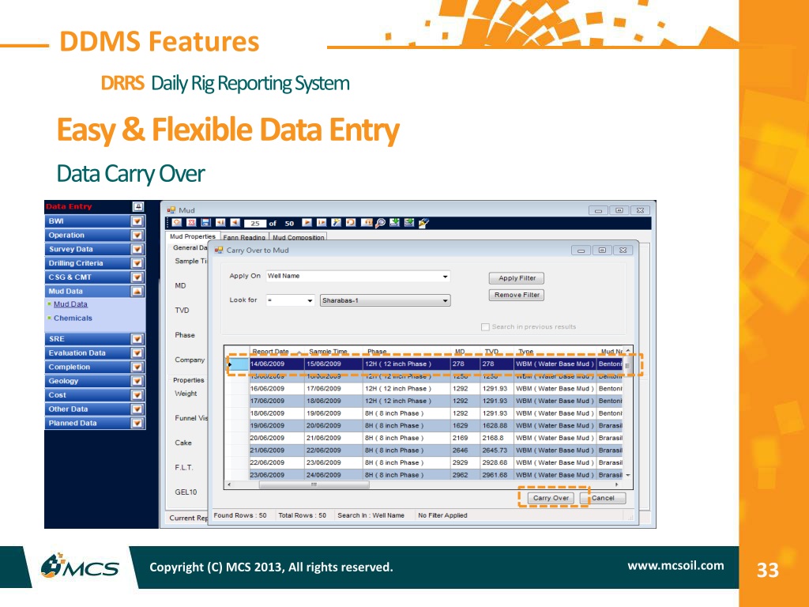
Task: Expand the Completion section arrow
Action: click(x=137, y=367)
